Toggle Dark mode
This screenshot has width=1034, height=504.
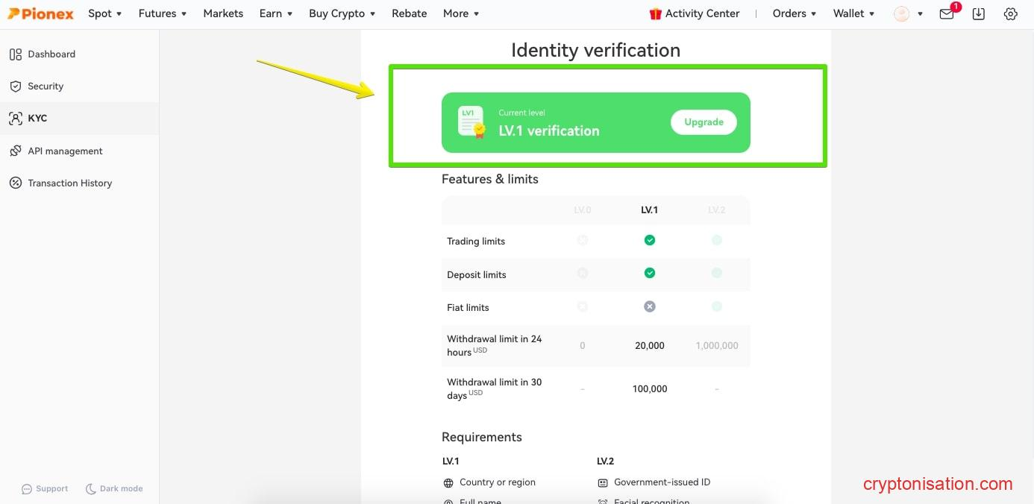114,488
